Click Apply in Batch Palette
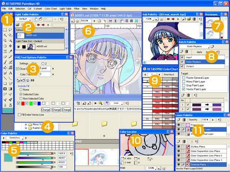This screenshot has height=172, width=230. pyautogui.click(x=199, y=52)
